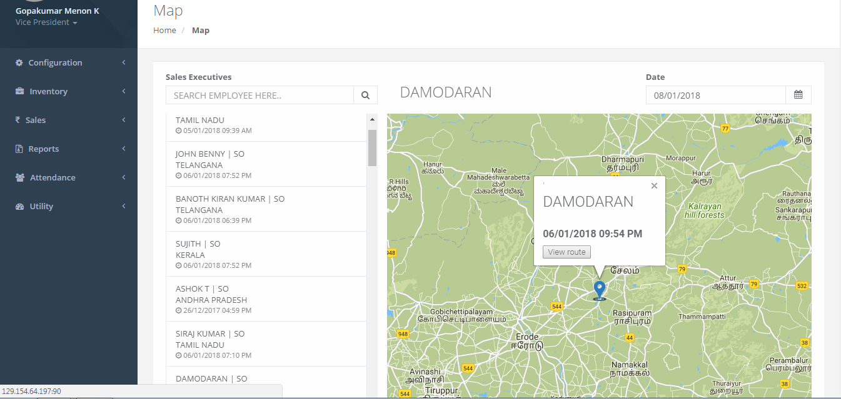Click the blue location pin on map
Image resolution: width=841 pixels, height=399 pixels.
point(600,290)
